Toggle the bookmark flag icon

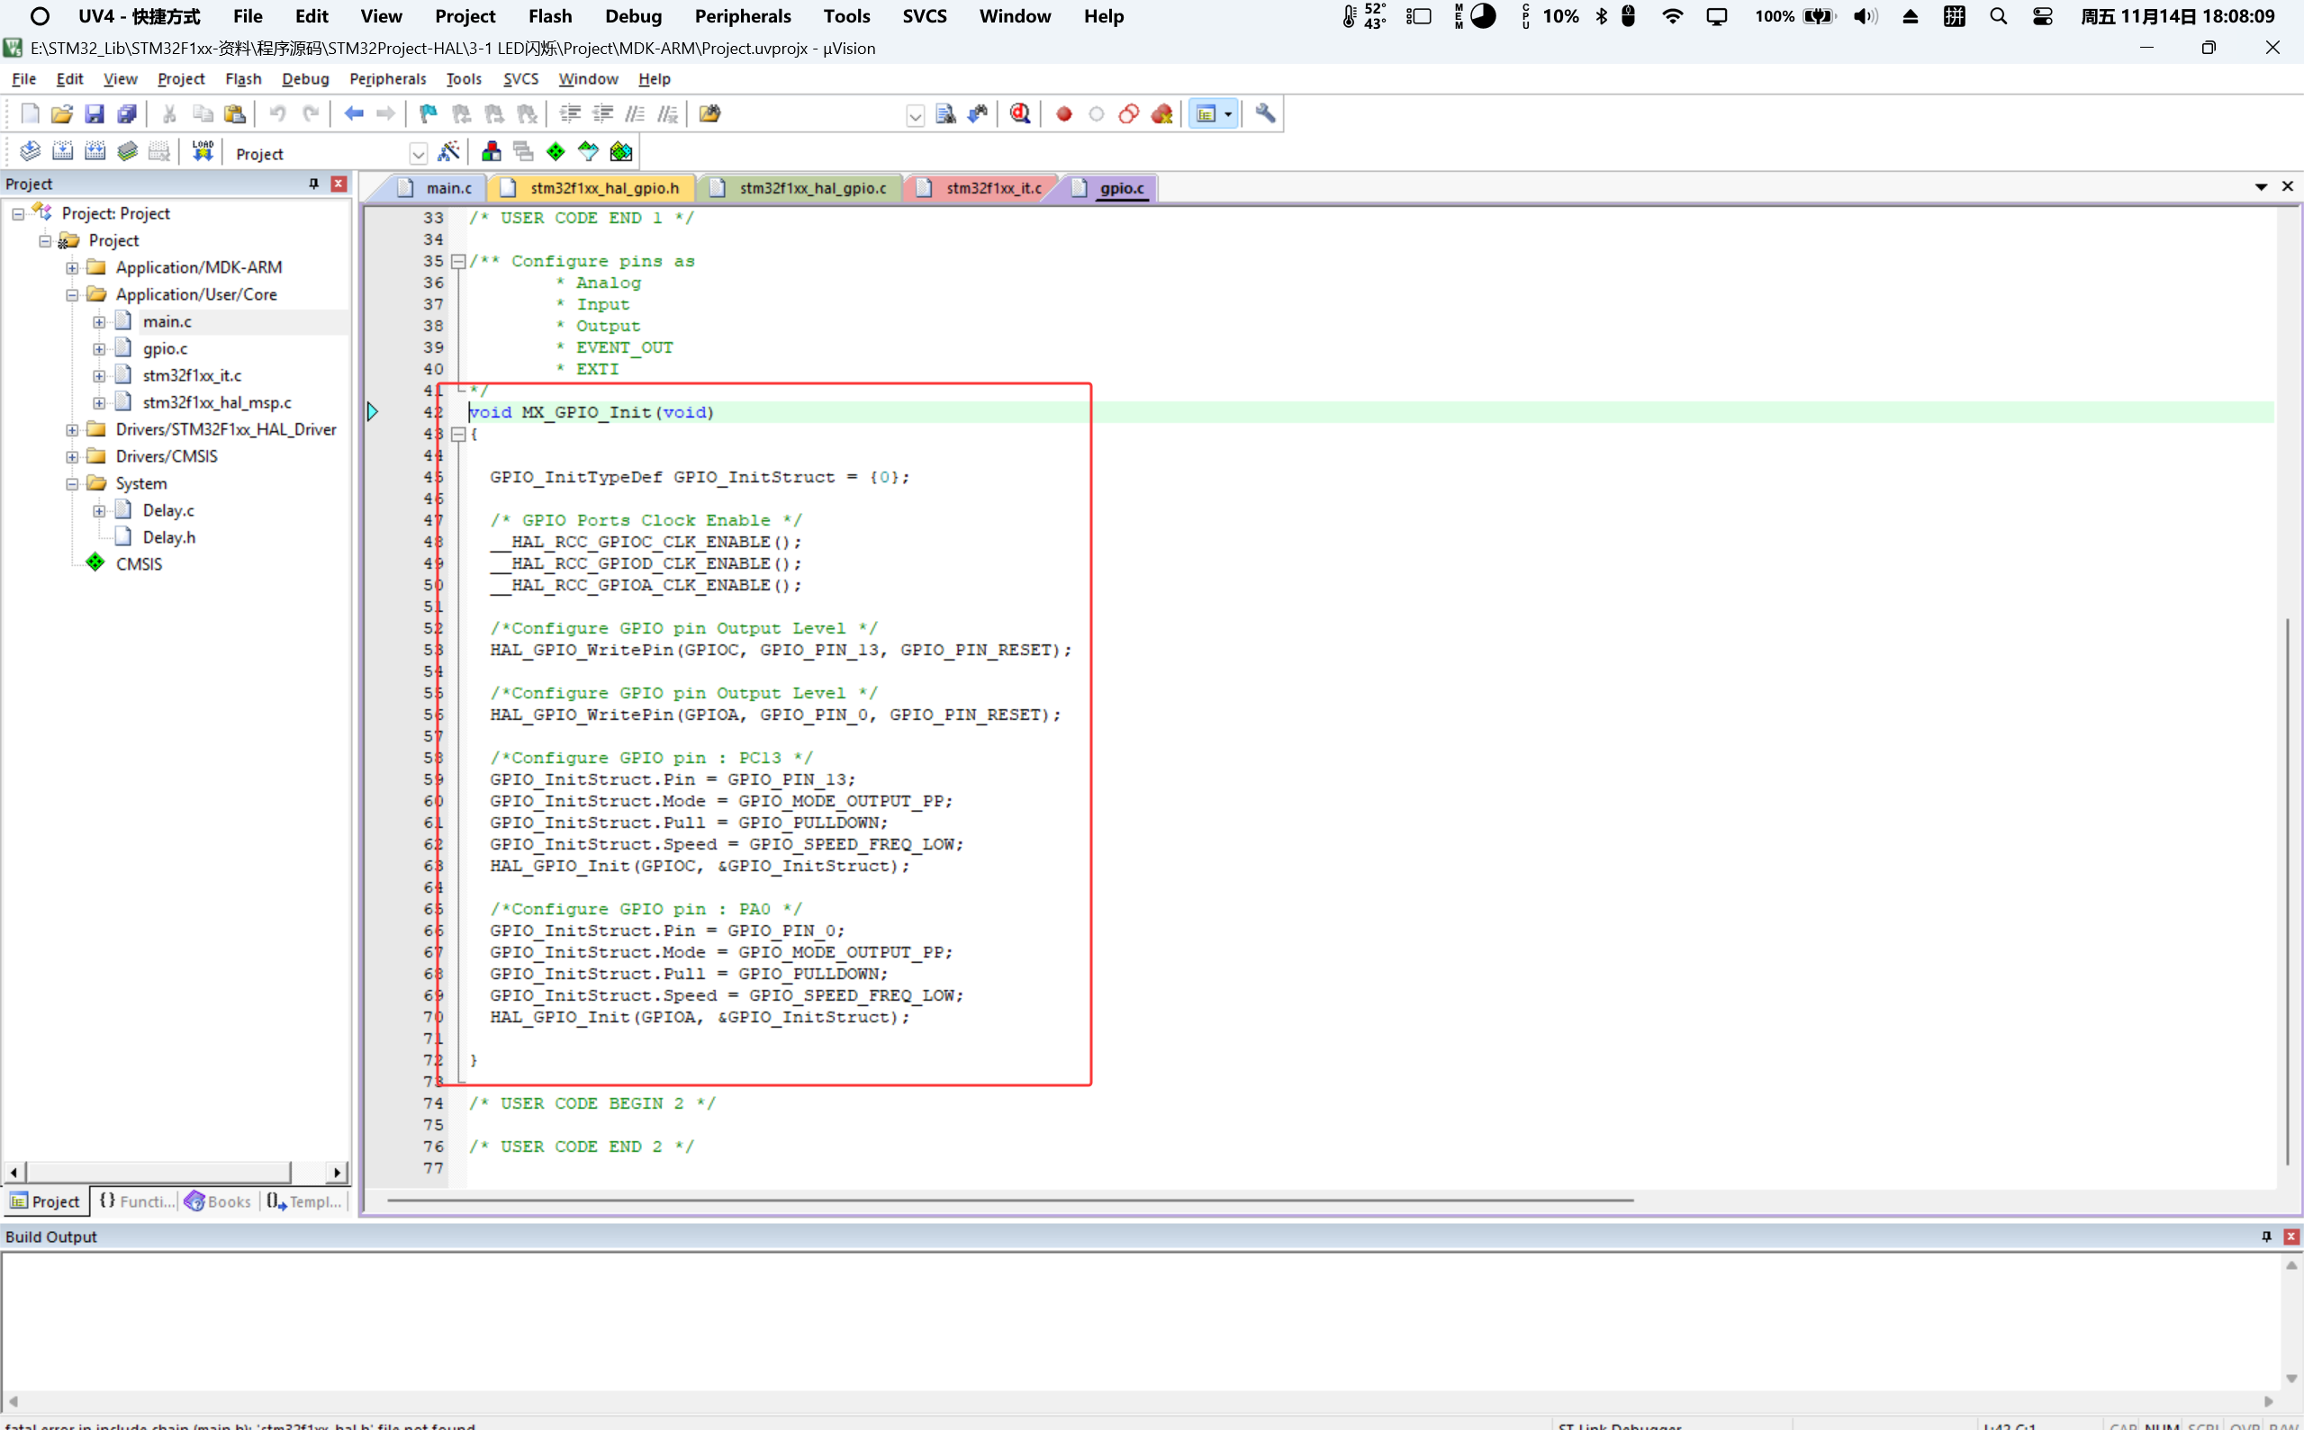(428, 113)
